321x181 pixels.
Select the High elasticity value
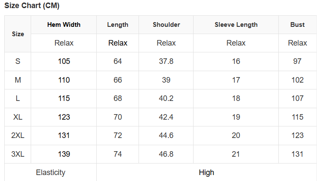pyautogui.click(x=206, y=172)
